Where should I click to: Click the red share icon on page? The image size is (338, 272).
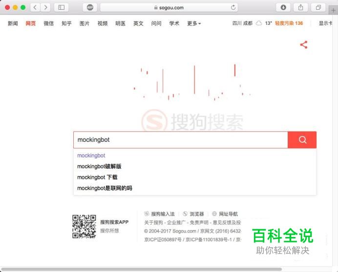pyautogui.click(x=304, y=45)
